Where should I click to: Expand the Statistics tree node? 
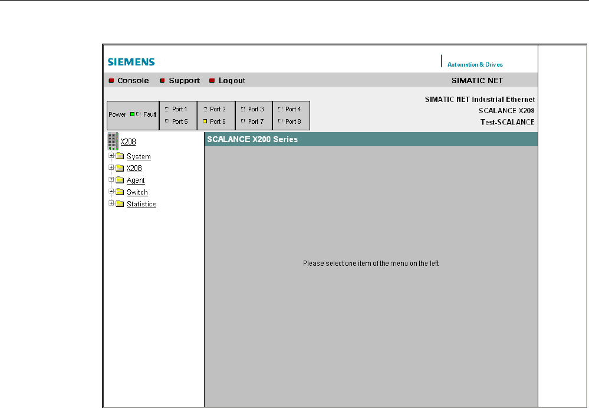pos(111,203)
